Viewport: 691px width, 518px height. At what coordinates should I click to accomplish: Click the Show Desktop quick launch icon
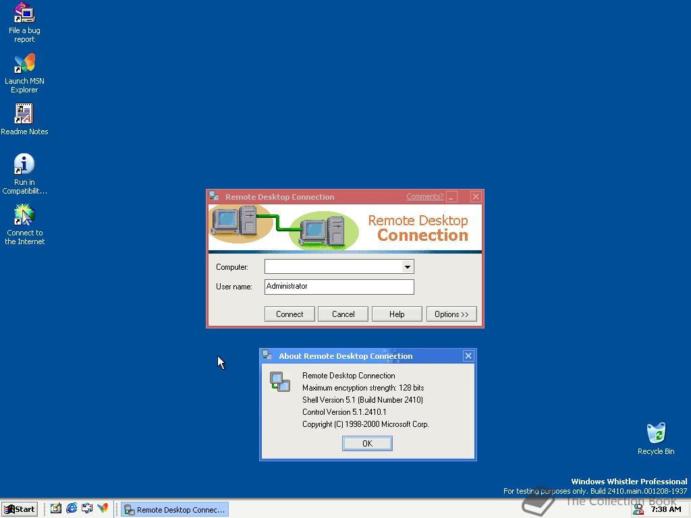[87, 509]
